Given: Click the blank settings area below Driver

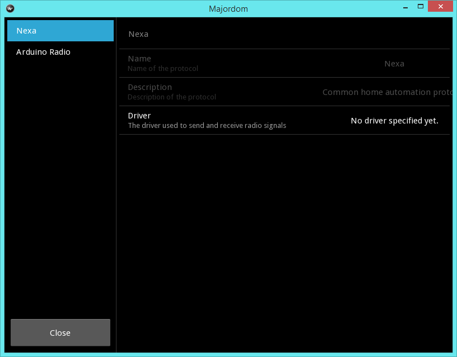Looking at the screenshot, I should (x=280, y=223).
